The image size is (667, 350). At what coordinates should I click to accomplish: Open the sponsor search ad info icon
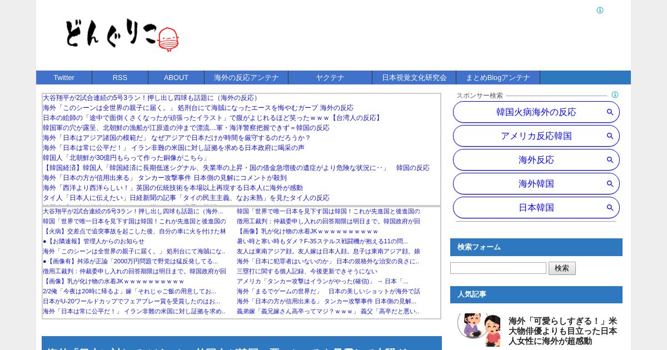click(x=615, y=95)
